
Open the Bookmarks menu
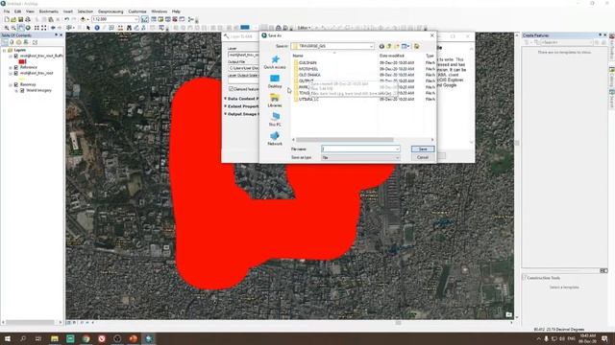pos(49,11)
